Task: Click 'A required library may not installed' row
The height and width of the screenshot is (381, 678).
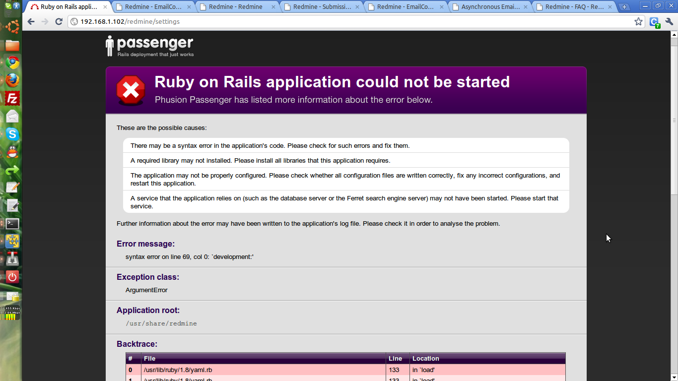Action: 346,160
